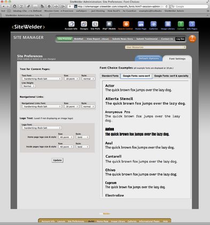Show all bookmarks via bookmarks bar icon

(x=9, y=11)
